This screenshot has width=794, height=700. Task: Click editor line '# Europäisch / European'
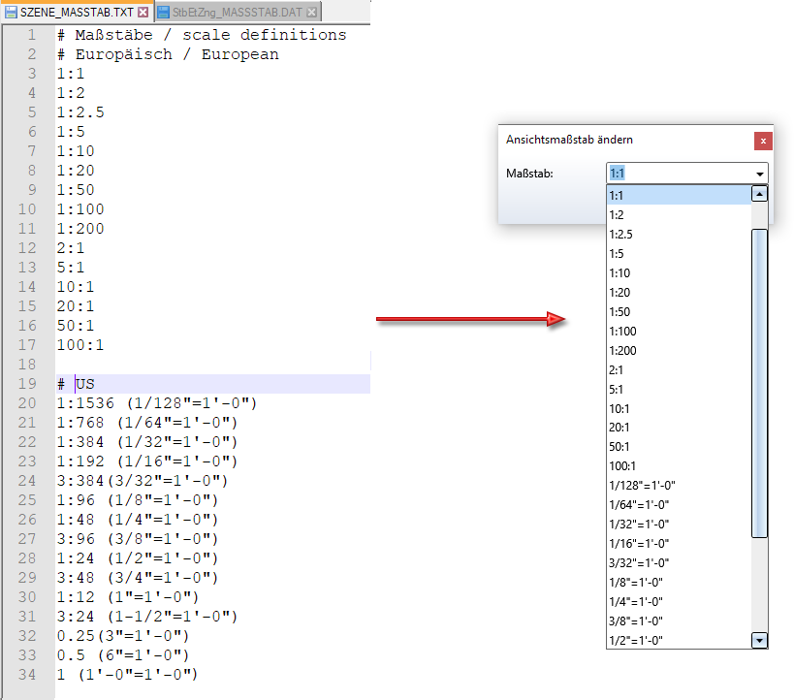pos(168,54)
